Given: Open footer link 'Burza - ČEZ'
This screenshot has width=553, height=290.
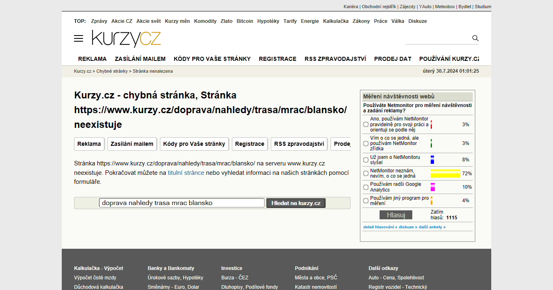Looking at the screenshot, I should (235, 278).
